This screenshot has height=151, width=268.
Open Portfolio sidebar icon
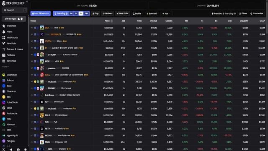point(4,55)
